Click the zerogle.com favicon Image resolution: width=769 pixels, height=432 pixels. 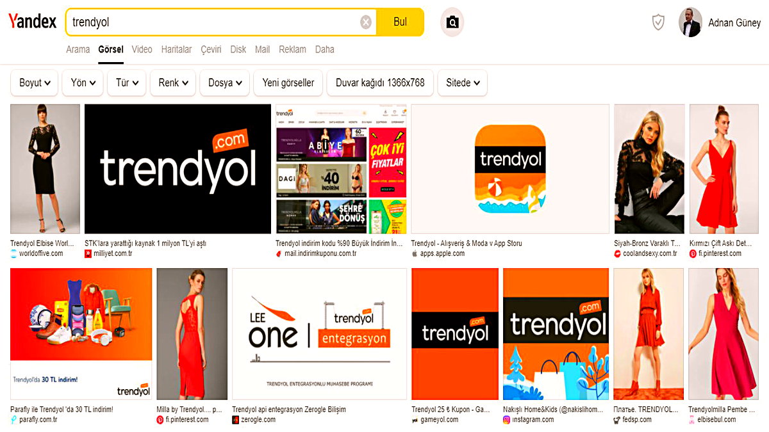pos(235,420)
